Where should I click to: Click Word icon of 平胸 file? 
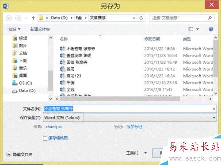click(x=63, y=83)
